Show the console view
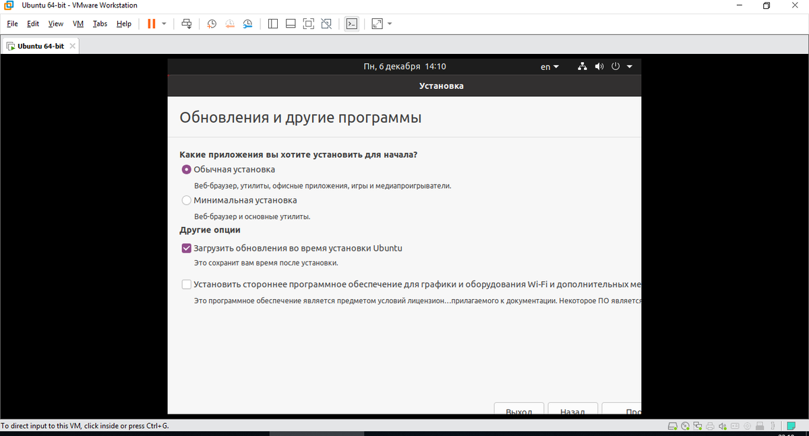The width and height of the screenshot is (809, 436). coord(351,24)
